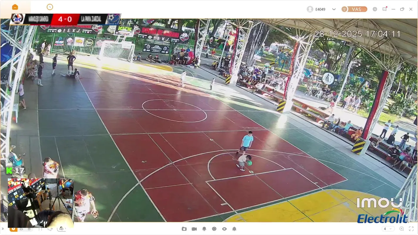Image resolution: width=418 pixels, height=235 pixels.
Task: Unmute the camera audio speaker
Action: pos(50,229)
